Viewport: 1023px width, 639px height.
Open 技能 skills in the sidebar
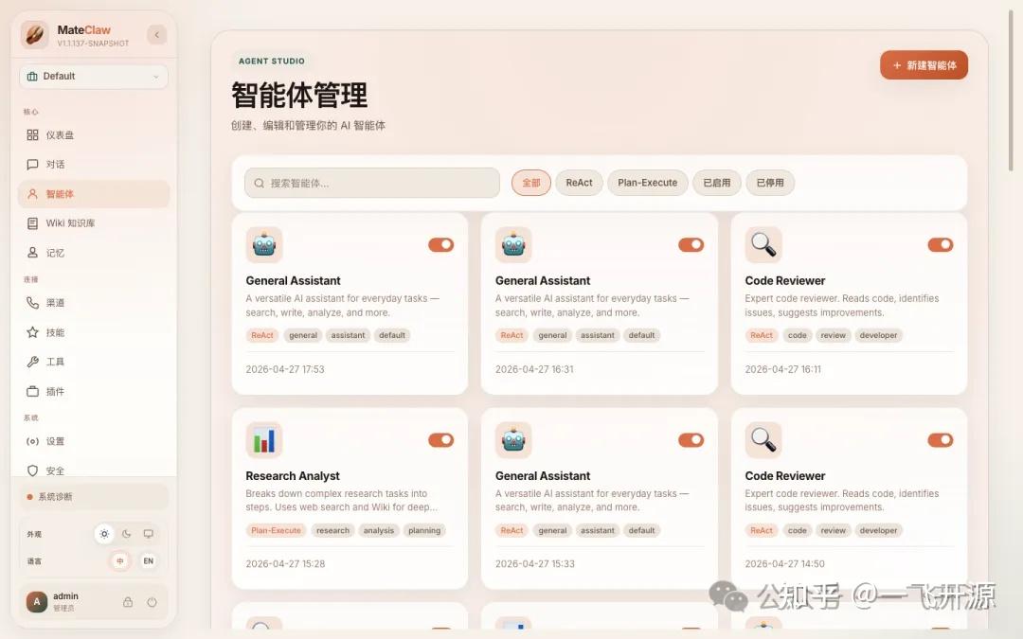click(x=93, y=332)
